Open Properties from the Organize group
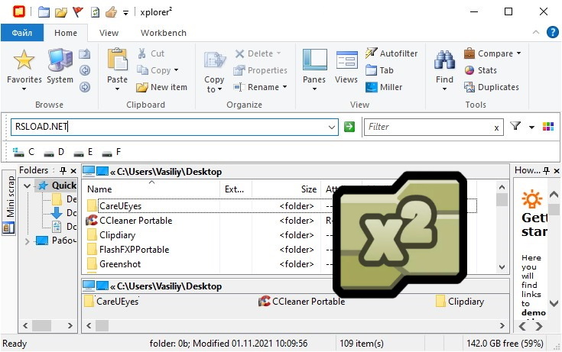This screenshot has height=352, width=562. tap(260, 70)
